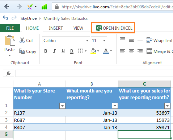Center text horizontally
Viewport: 173px width, 140px height.
131,51
